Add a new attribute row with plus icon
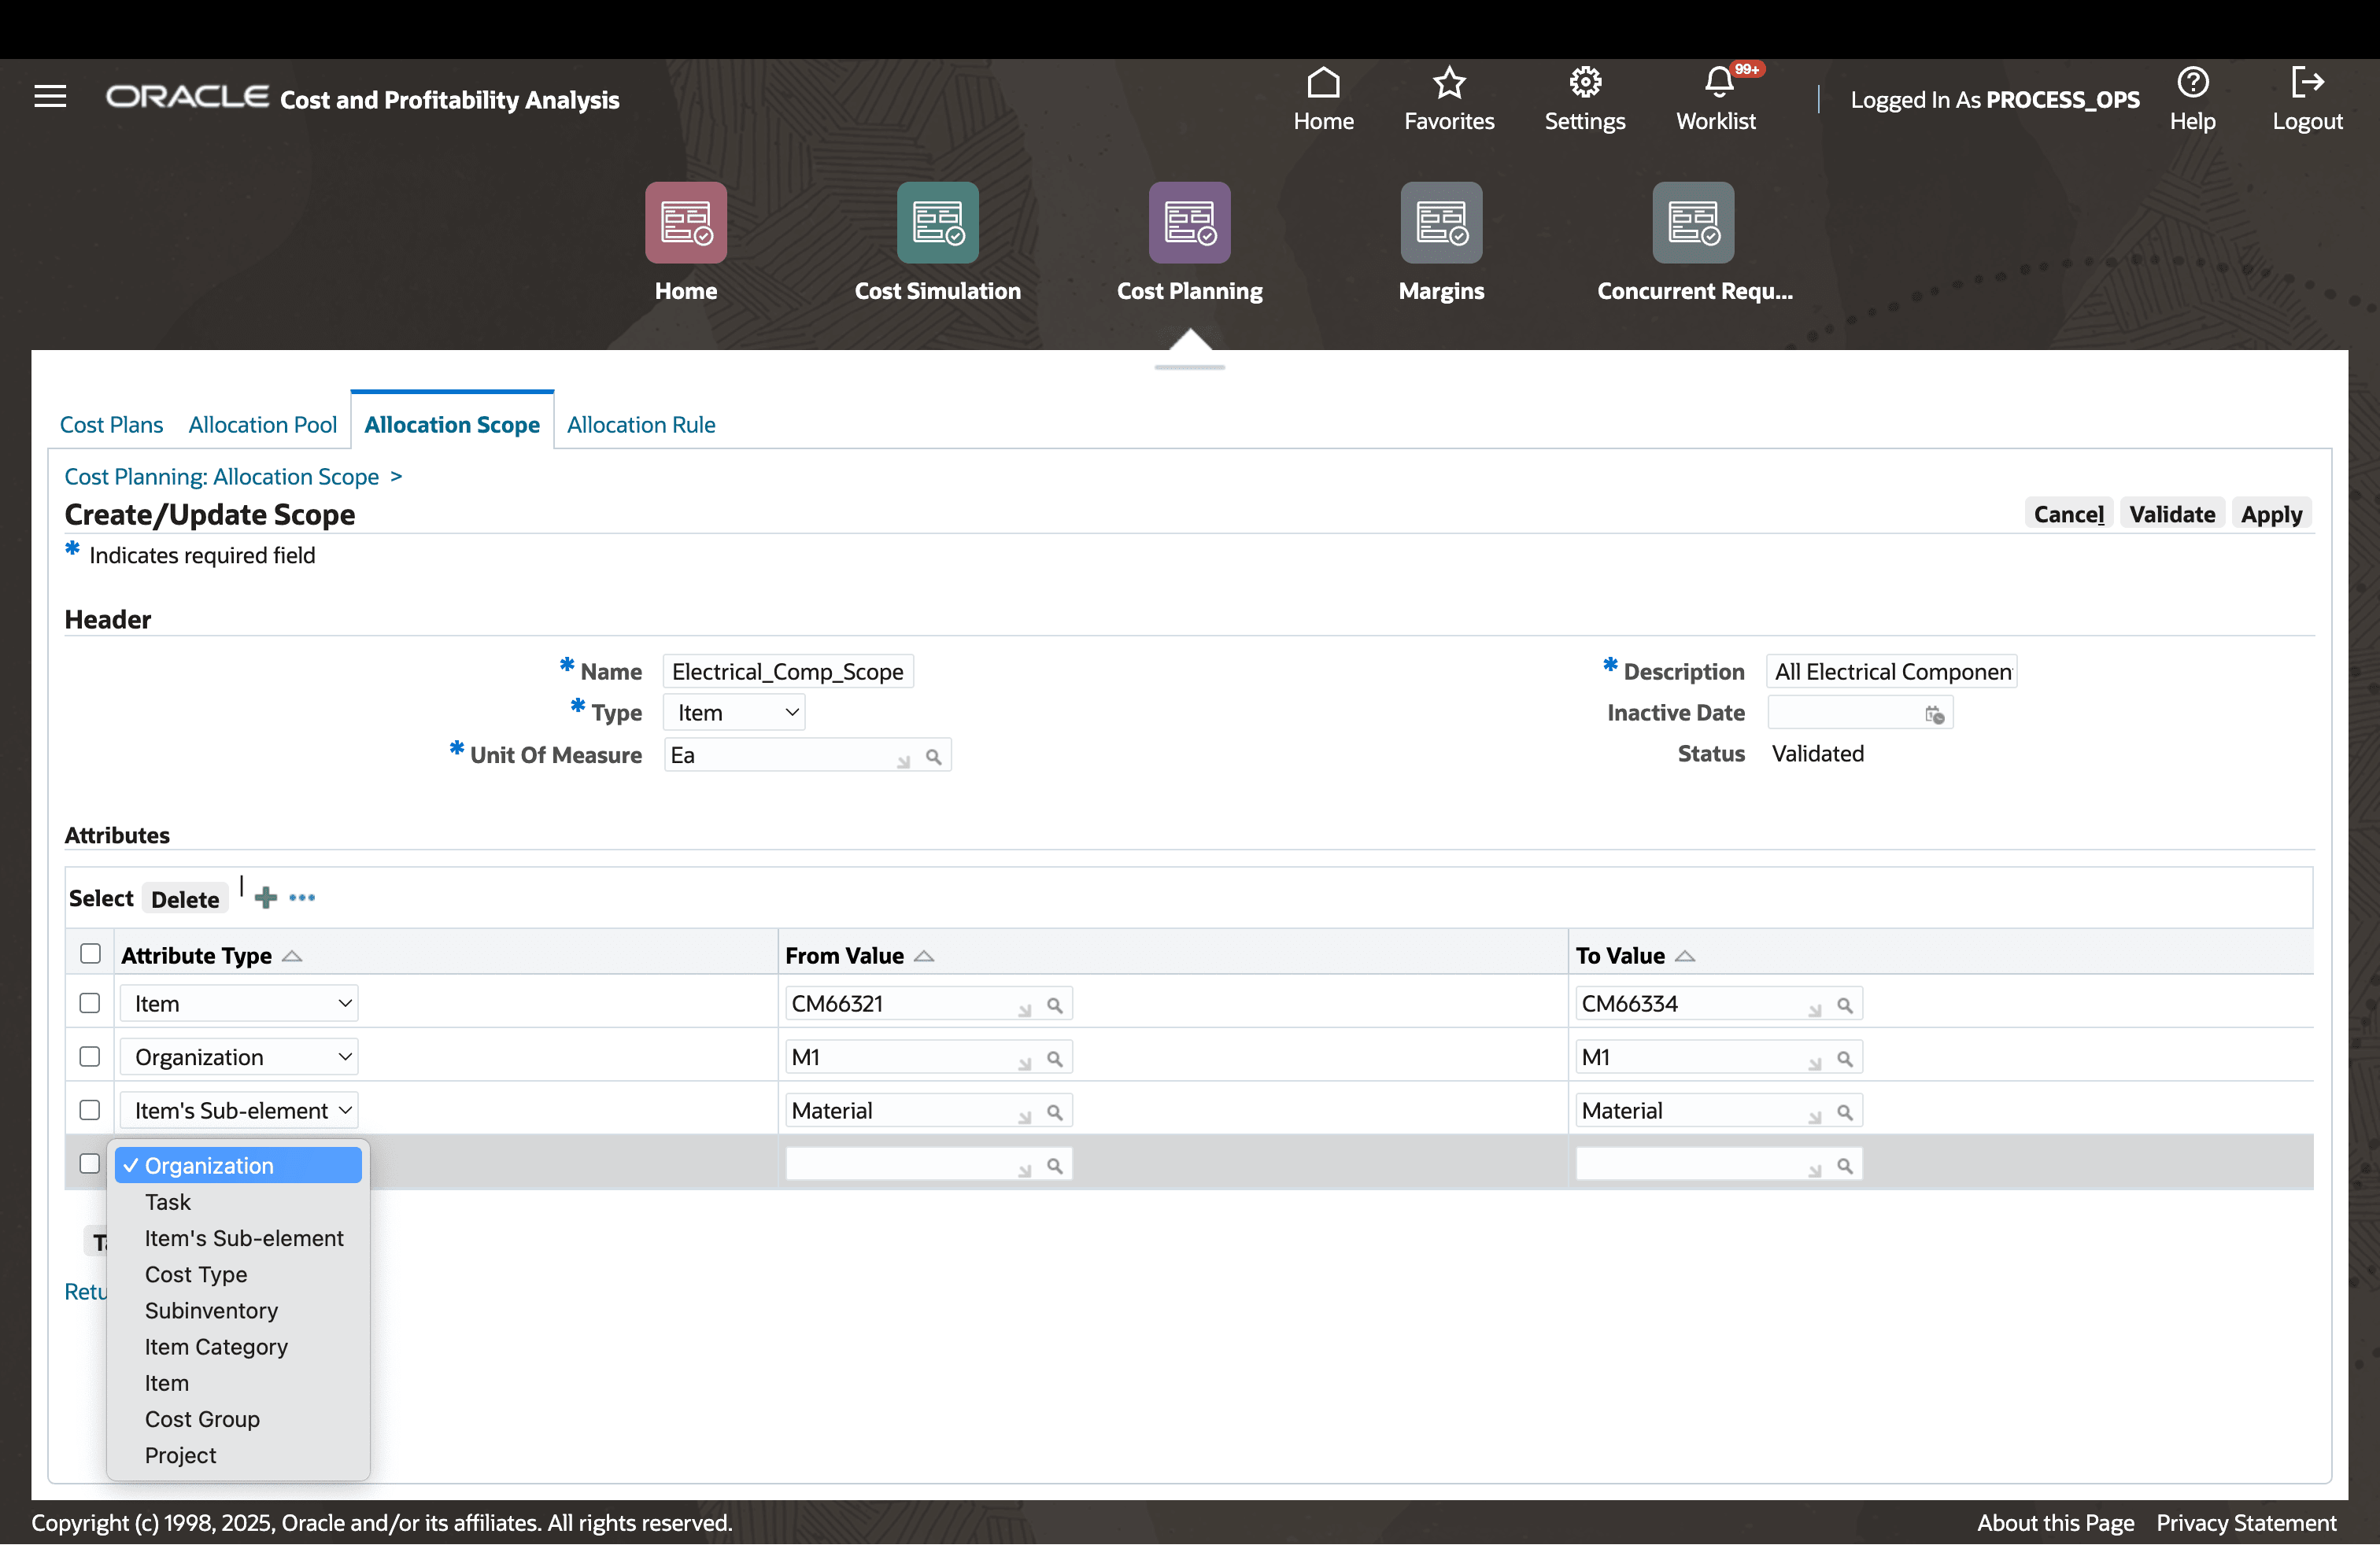Screen dimensions: 2380x1545 tap(265, 898)
